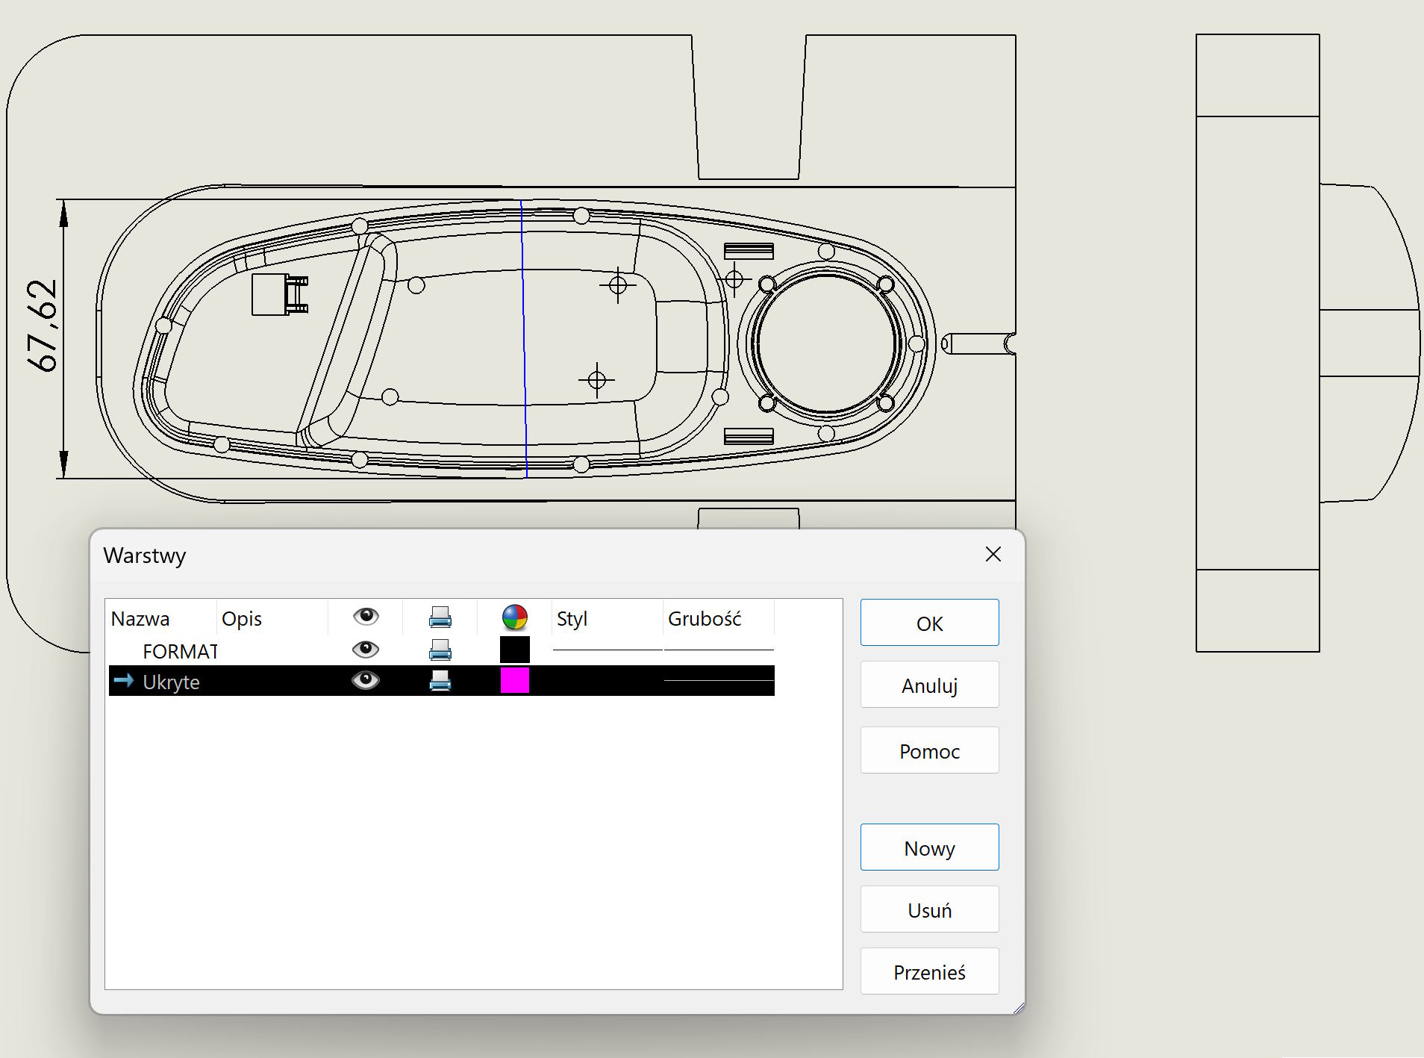Change the magenta color of Ukryte layer
The width and height of the screenshot is (1424, 1058).
[515, 681]
